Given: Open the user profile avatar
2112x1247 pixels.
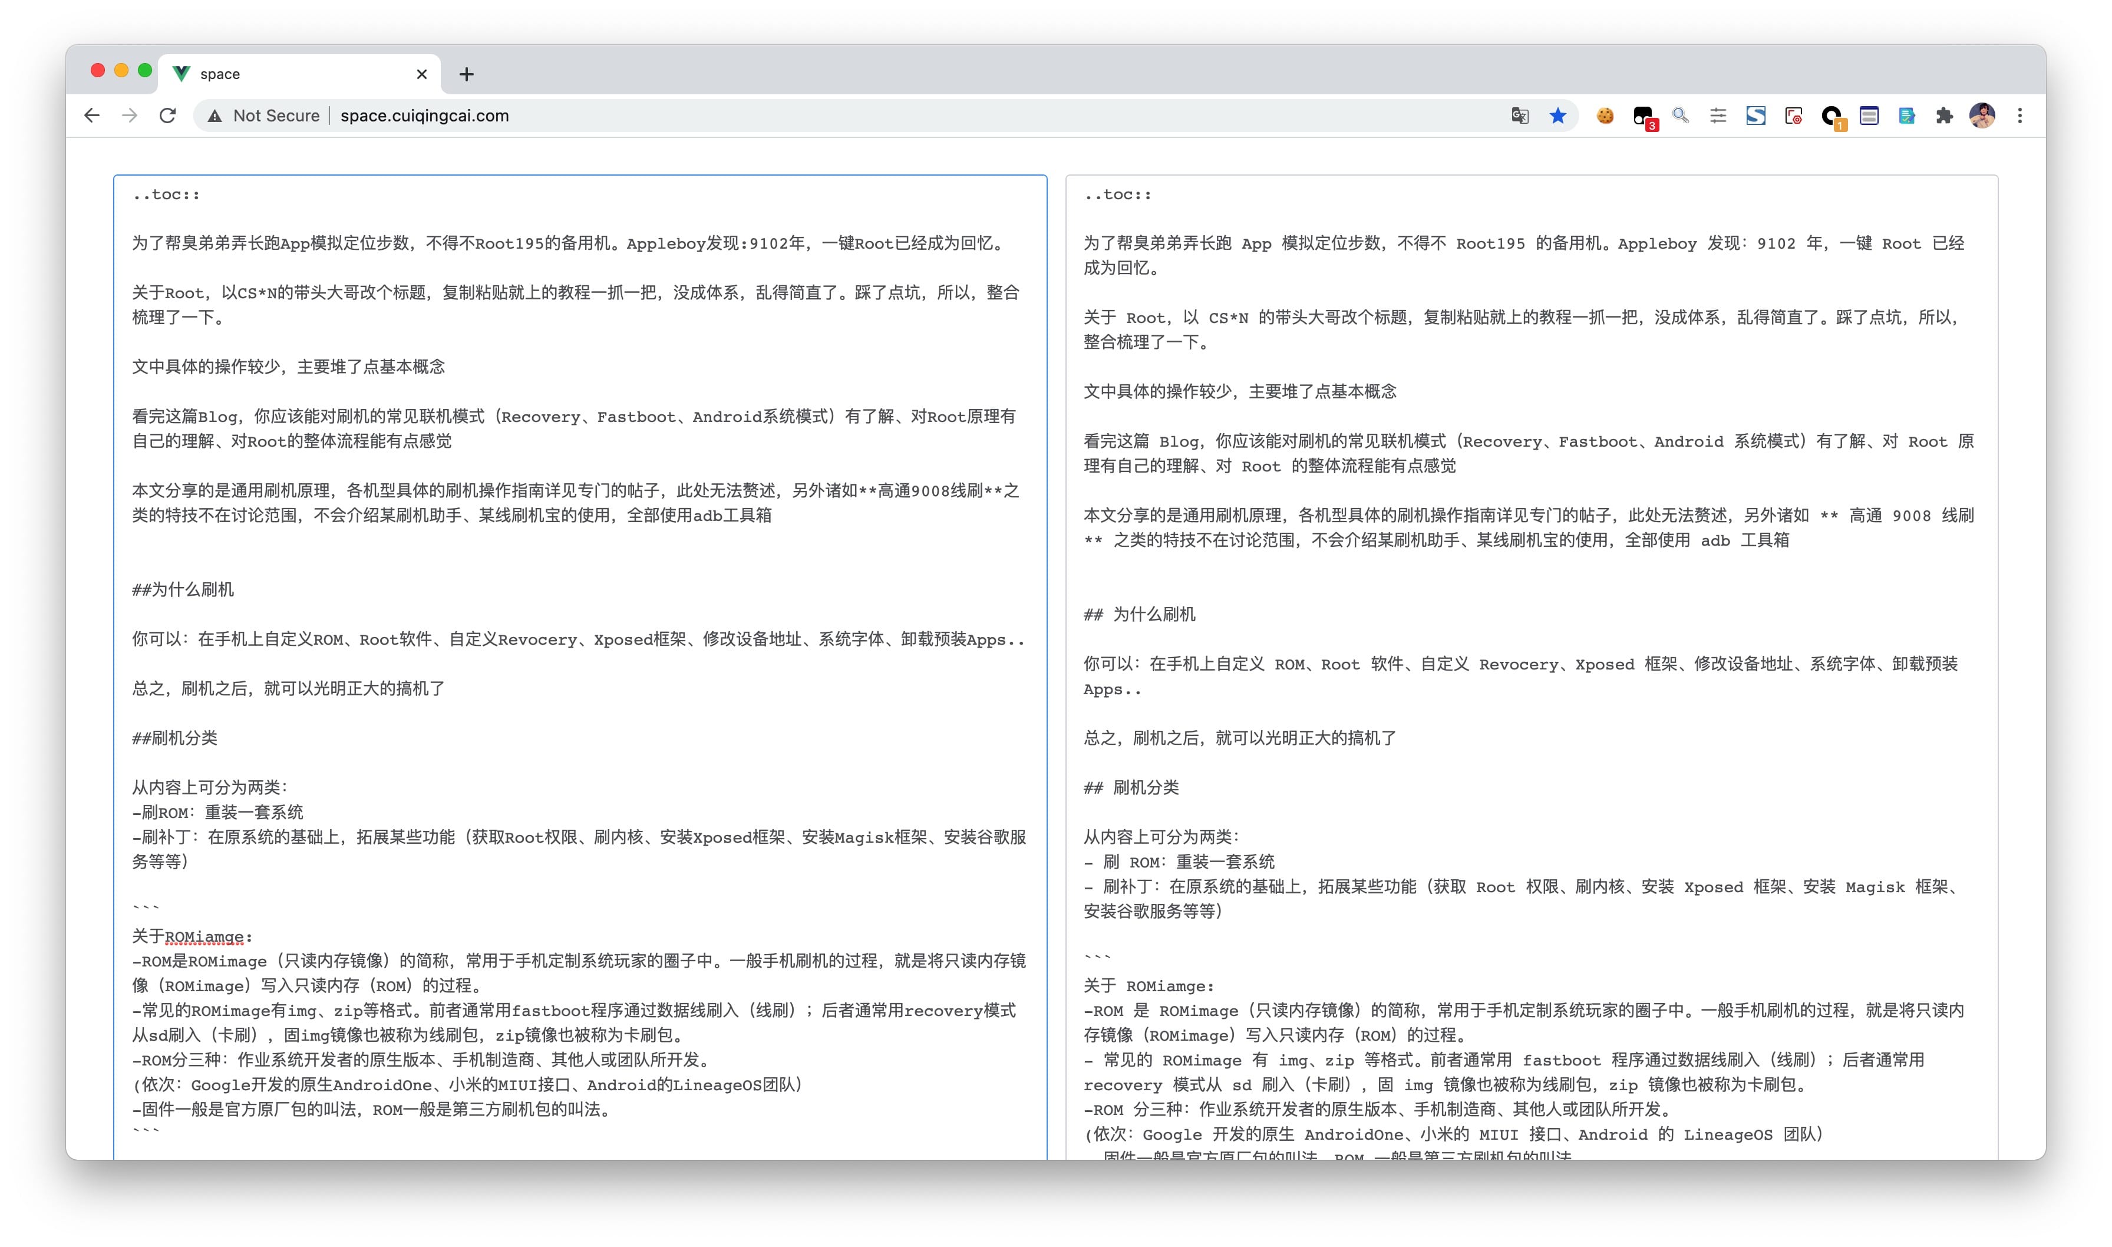Looking at the screenshot, I should (1982, 116).
